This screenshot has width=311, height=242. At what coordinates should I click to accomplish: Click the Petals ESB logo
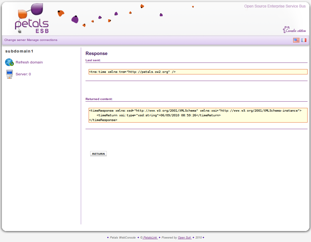coord(32,19)
